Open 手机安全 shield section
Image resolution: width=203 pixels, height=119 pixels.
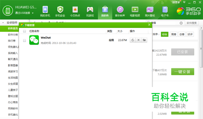60,11
